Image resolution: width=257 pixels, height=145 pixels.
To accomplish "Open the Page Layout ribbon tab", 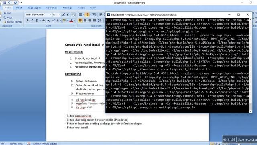I will (x=34, y=8).
